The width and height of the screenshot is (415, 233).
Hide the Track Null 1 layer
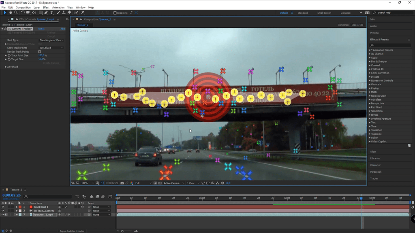click(x=3, y=207)
